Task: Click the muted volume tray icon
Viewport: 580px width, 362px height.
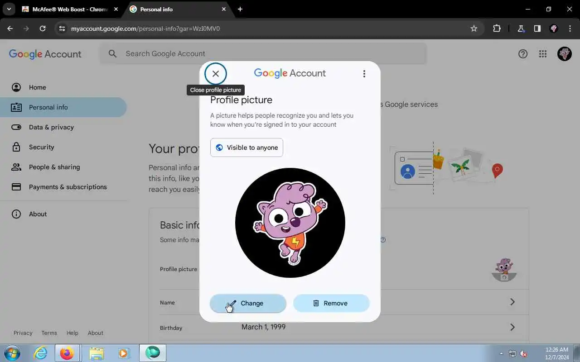Action: click(x=523, y=353)
